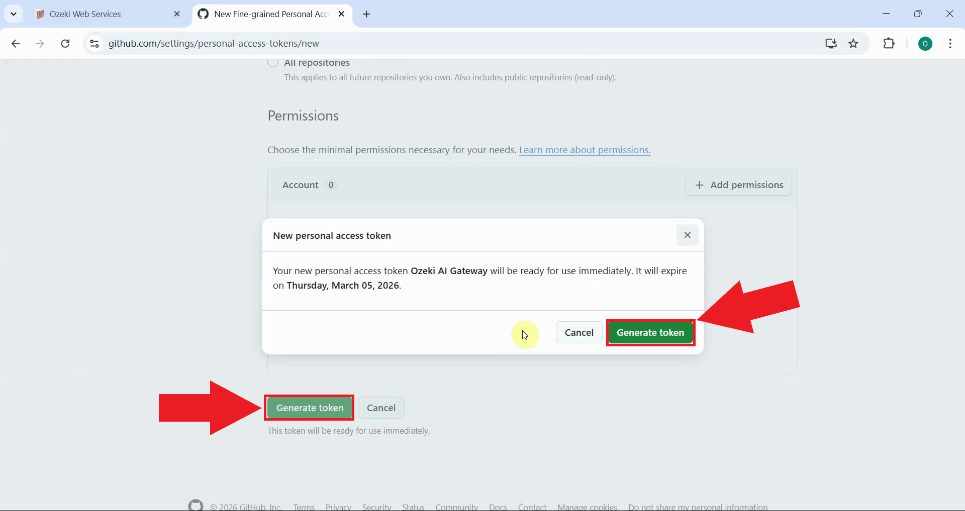Viewport: 965px width, 511px height.
Task: Open a new browser tab
Action: click(x=367, y=14)
